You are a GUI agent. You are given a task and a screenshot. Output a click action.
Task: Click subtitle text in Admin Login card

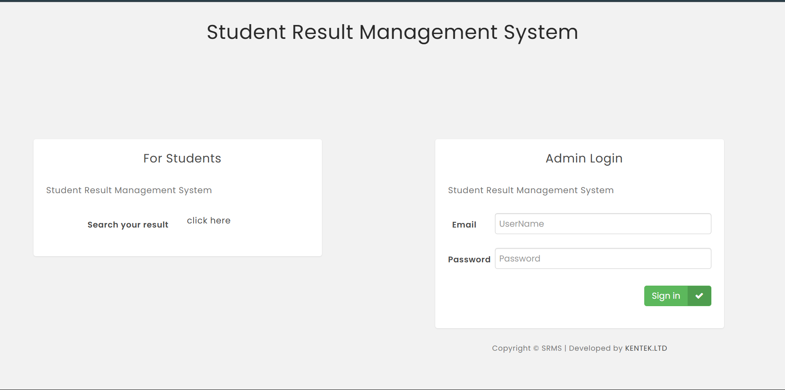point(531,190)
